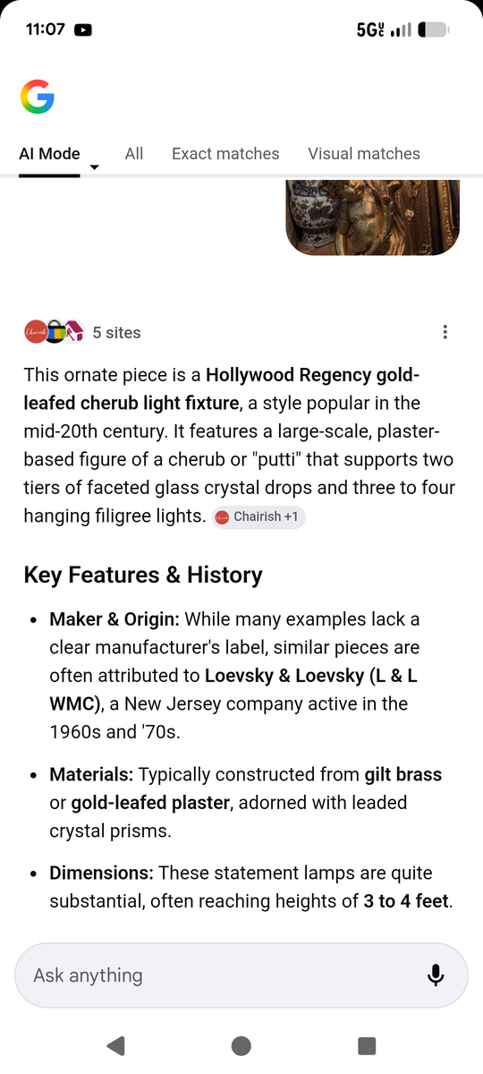This screenshot has height=1074, width=483.
Task: Switch to the All tab
Action: [x=134, y=154]
